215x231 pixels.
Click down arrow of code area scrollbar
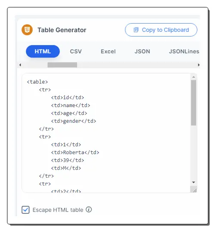tap(193, 182)
